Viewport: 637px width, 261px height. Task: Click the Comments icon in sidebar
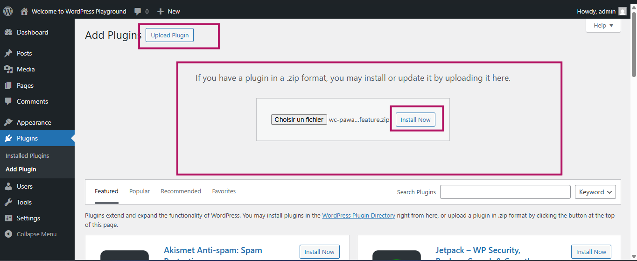(8, 101)
